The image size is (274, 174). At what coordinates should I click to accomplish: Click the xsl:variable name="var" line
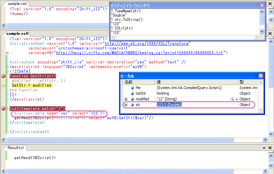59,113
